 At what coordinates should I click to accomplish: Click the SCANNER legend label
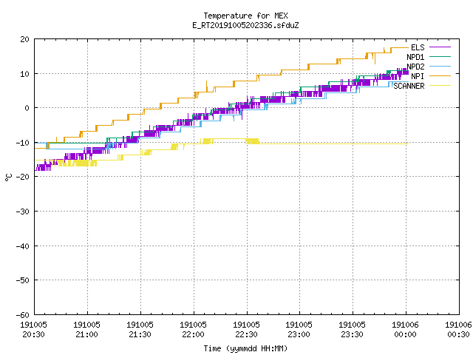(x=409, y=86)
